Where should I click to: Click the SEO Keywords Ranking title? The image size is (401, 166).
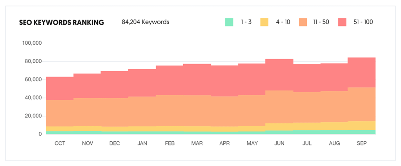point(62,22)
